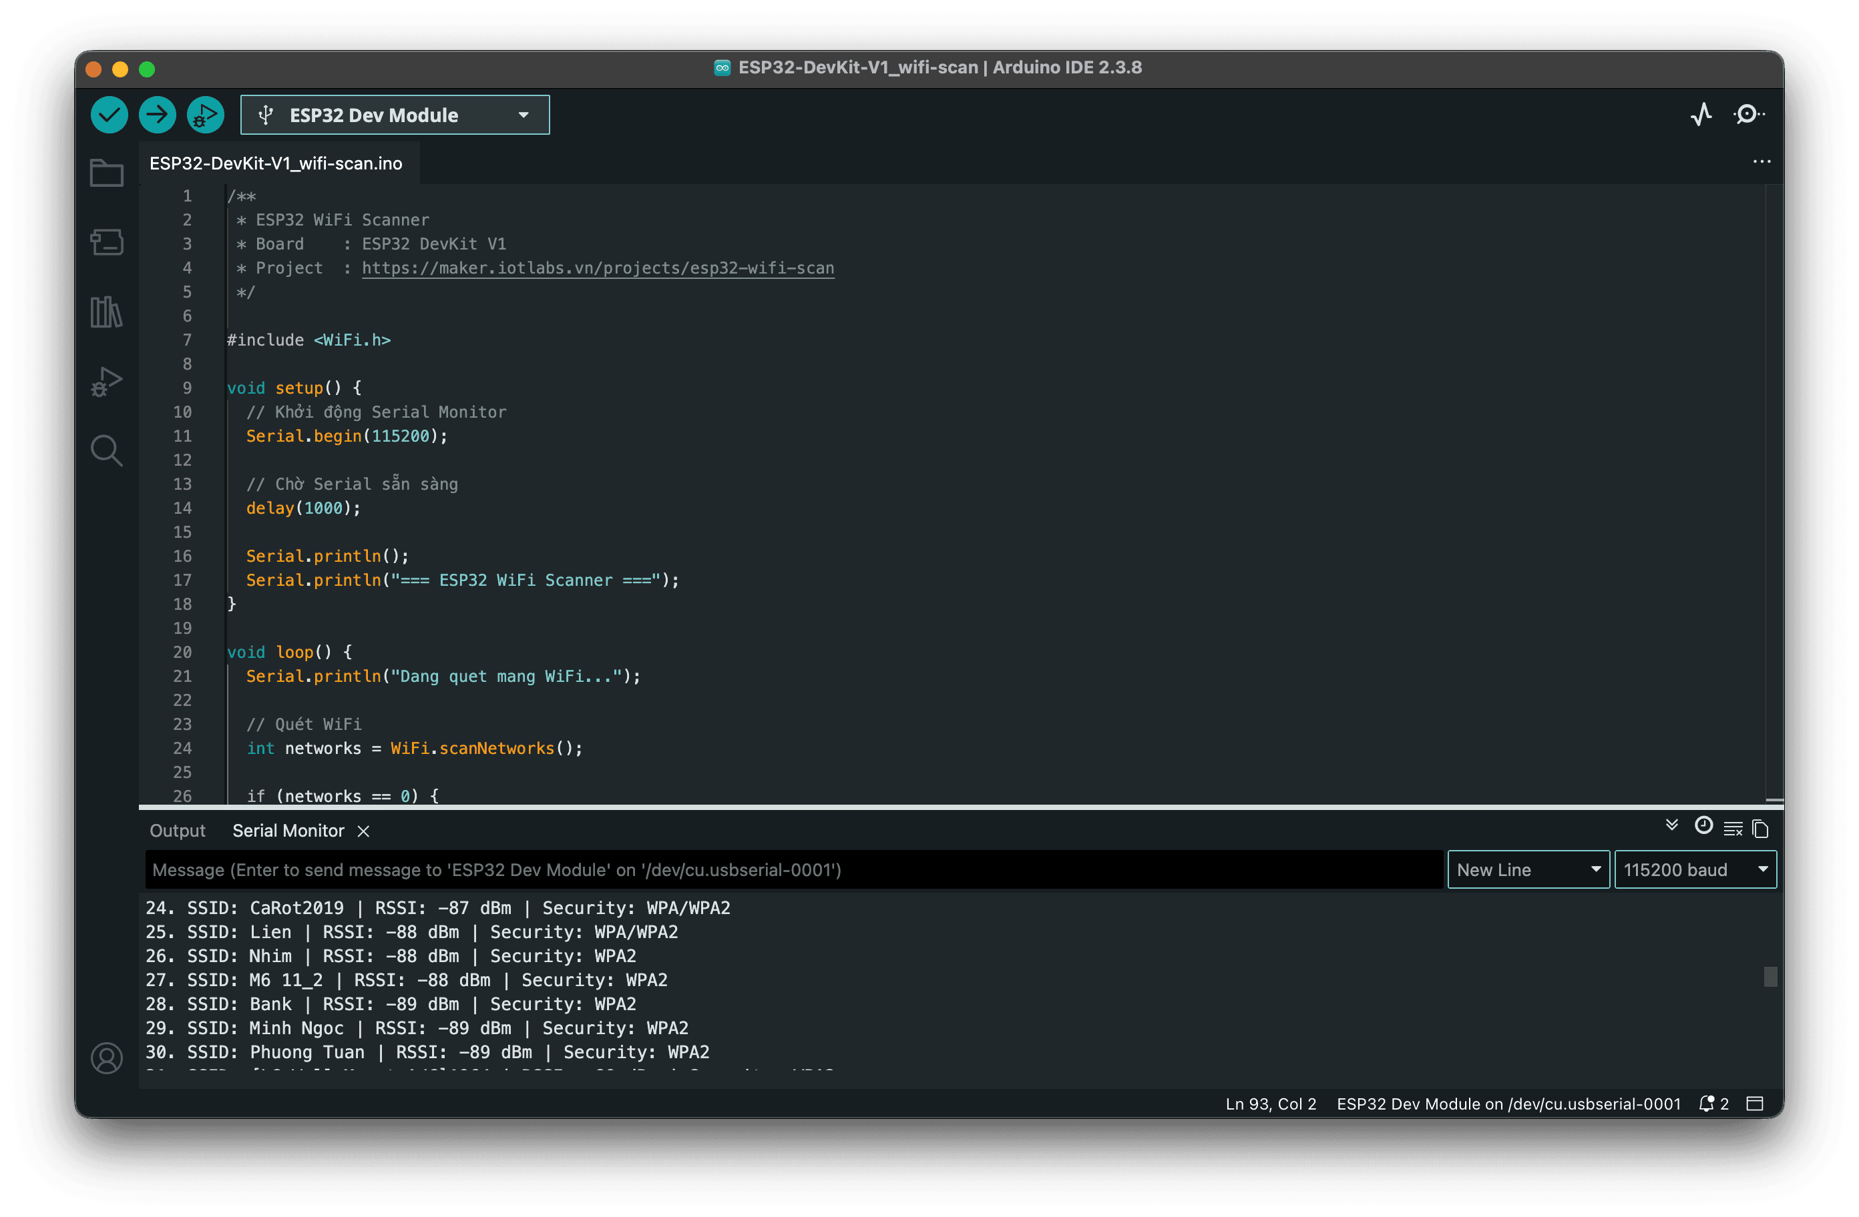
Task: Select the ESP32-DevKit-V1_wifi-scan.ino editor tab
Action: (x=276, y=163)
